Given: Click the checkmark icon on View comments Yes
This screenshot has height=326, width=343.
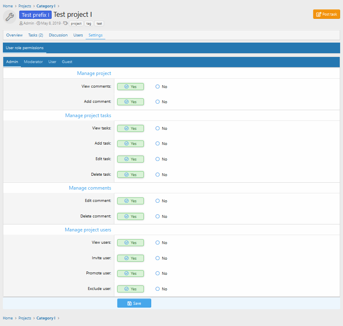Looking at the screenshot, I should coord(127,87).
